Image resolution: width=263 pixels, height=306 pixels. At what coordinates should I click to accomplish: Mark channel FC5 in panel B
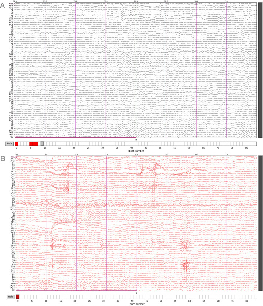coord(12,174)
